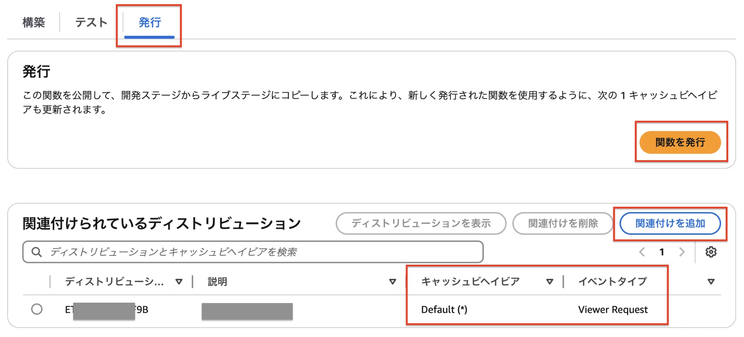Click inside the distribution search field
The width and height of the screenshot is (744, 337).
(243, 251)
